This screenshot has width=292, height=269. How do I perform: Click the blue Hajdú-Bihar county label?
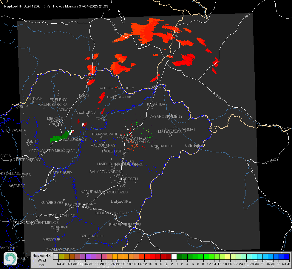(75, 189)
